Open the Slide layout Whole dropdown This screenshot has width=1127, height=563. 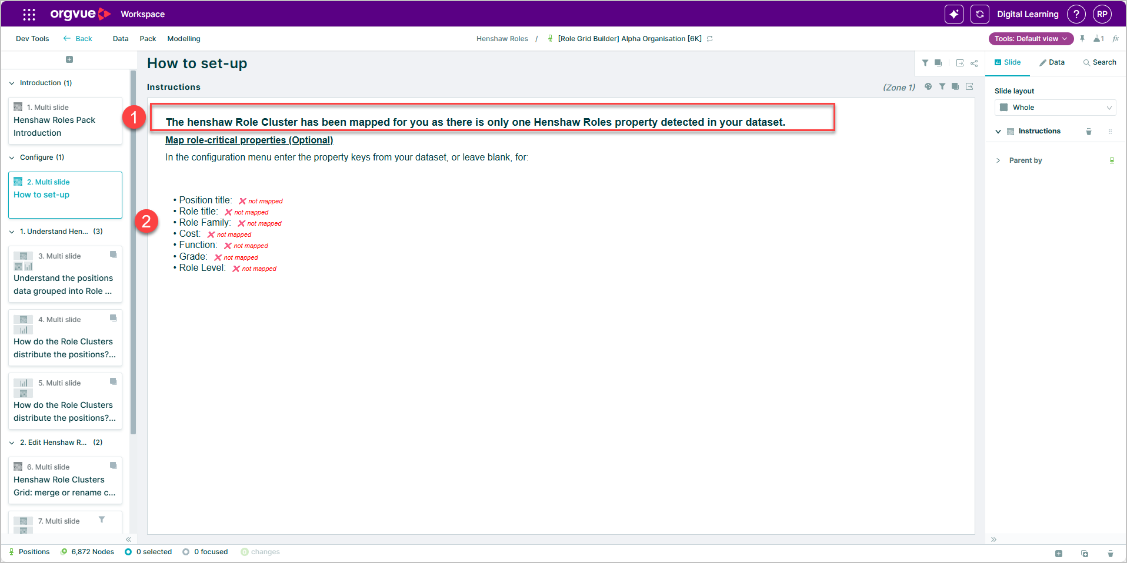click(1055, 108)
